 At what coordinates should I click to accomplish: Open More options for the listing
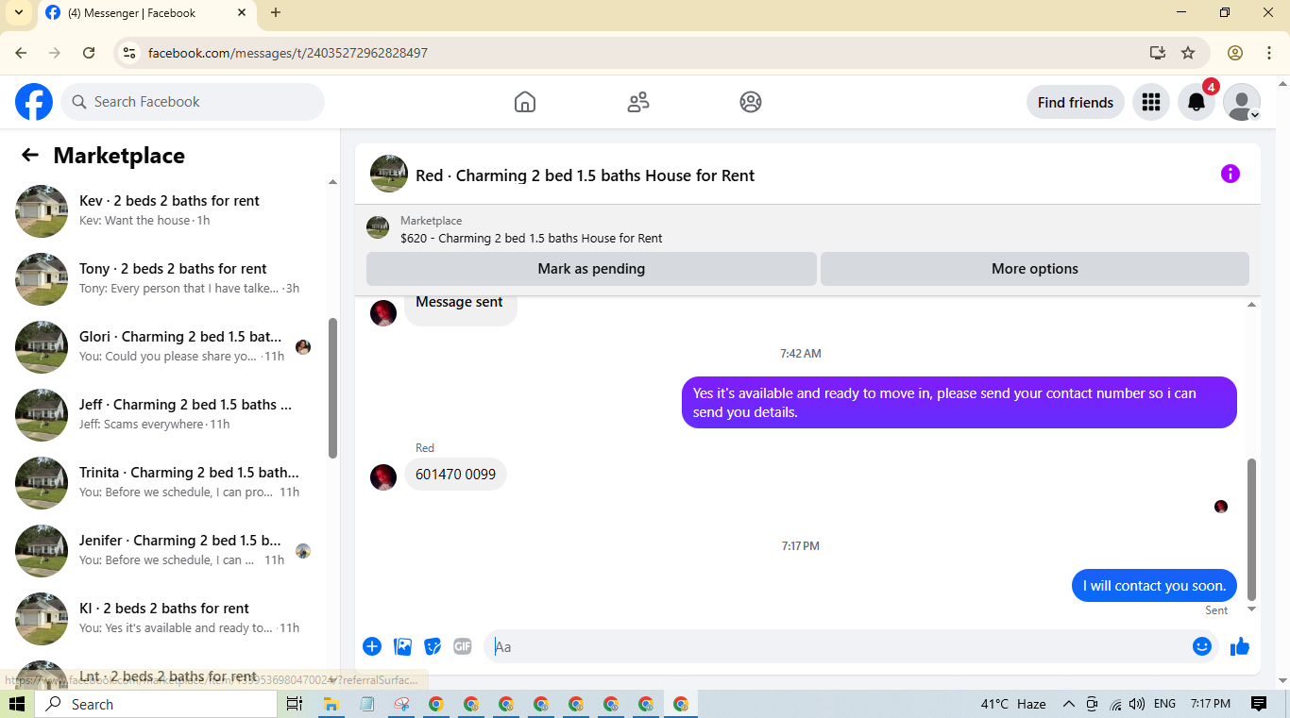tap(1035, 269)
